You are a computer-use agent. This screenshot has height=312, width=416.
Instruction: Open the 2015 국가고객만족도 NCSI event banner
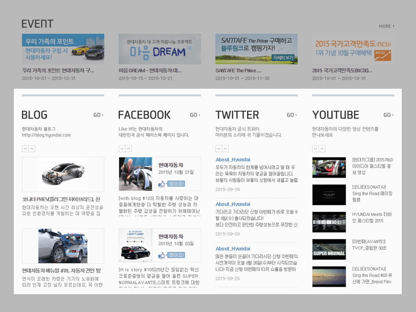pos(353,49)
